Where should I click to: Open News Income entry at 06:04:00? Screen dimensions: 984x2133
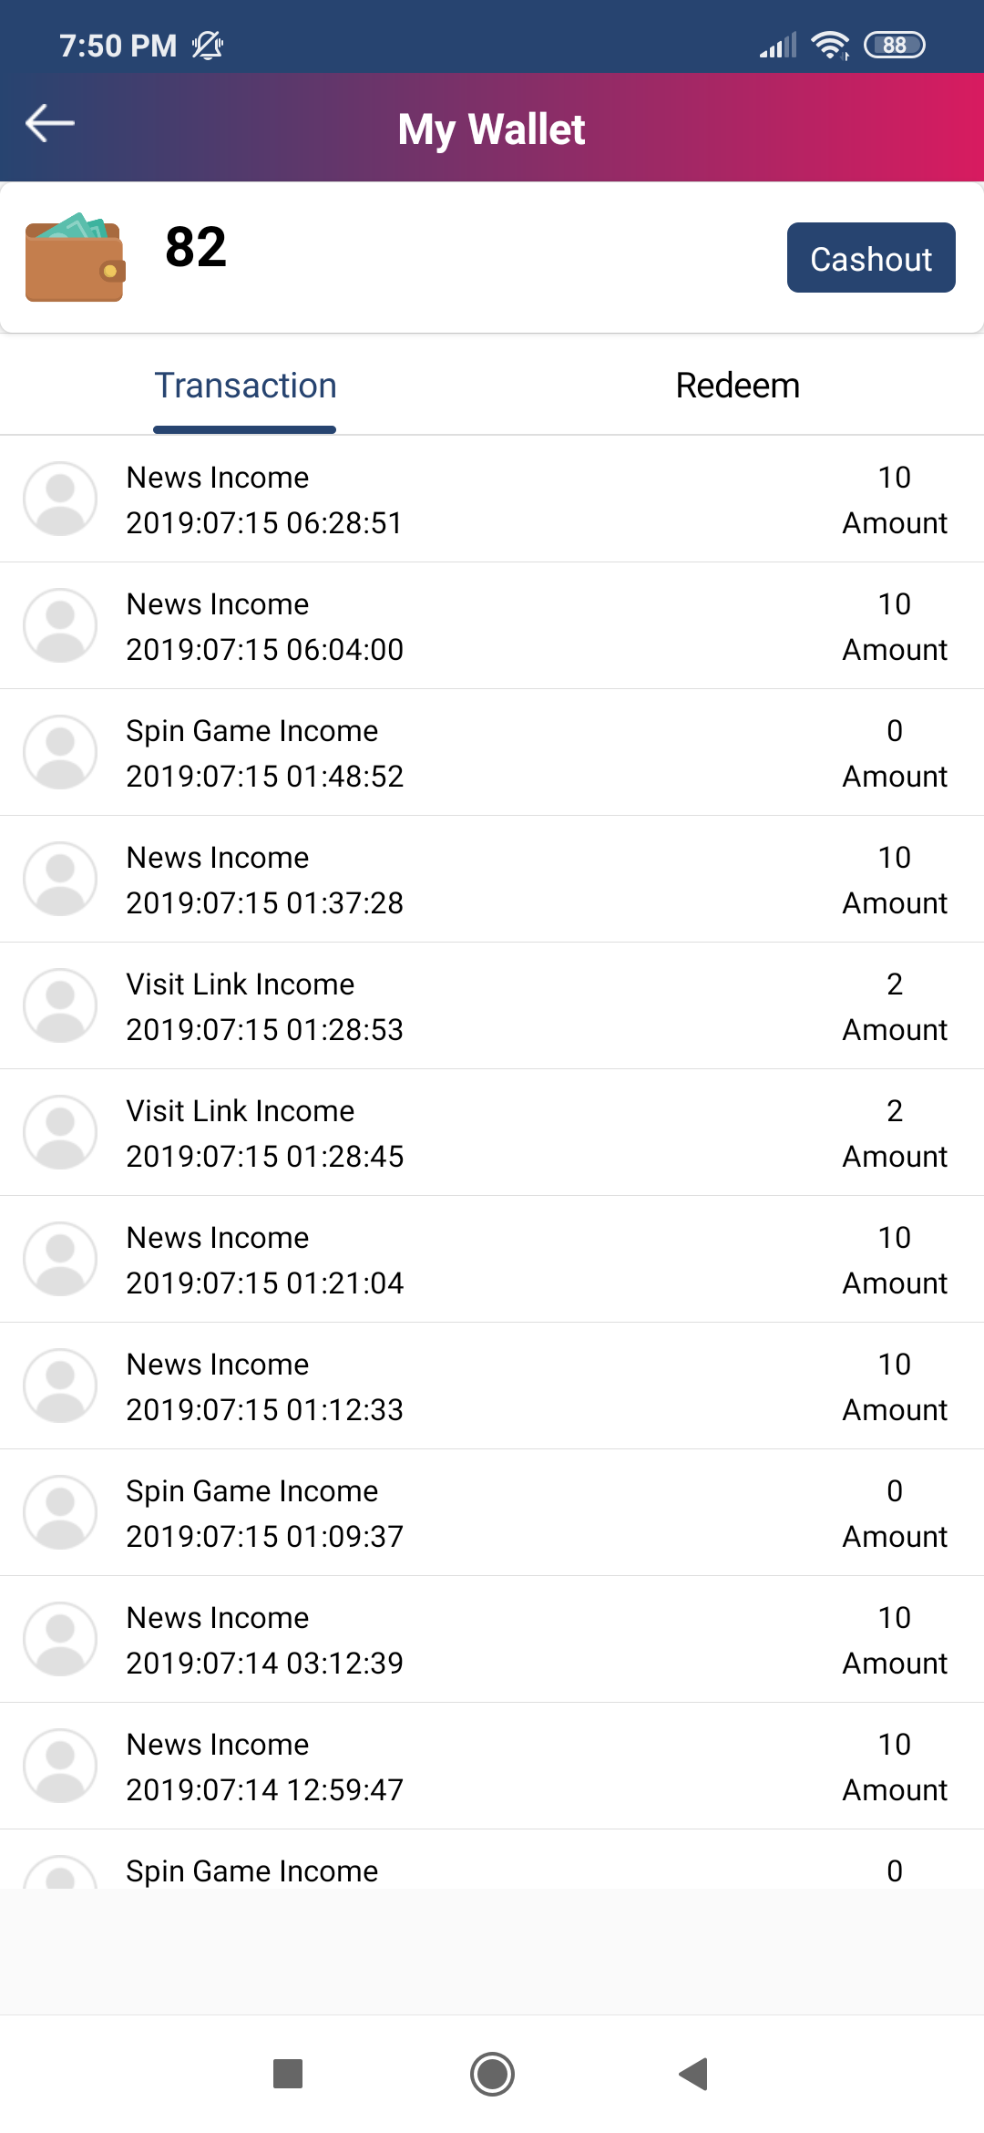pyautogui.click(x=492, y=626)
